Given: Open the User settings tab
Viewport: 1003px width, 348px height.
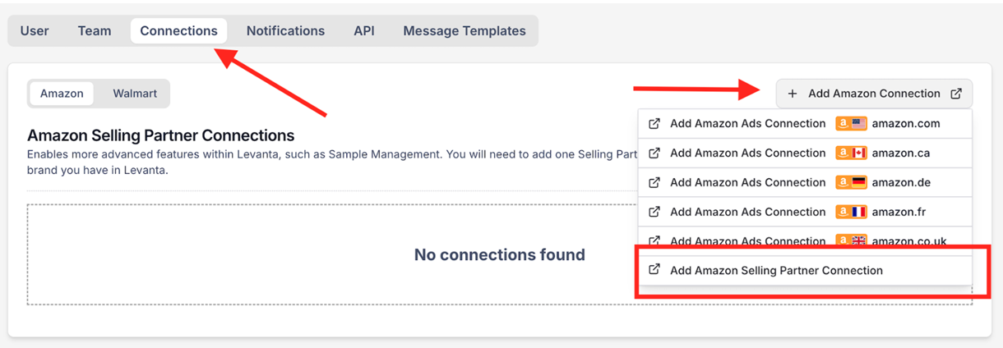Looking at the screenshot, I should [x=35, y=31].
